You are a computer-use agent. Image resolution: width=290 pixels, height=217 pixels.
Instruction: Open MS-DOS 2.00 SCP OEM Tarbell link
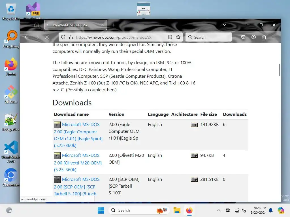[x=76, y=186]
